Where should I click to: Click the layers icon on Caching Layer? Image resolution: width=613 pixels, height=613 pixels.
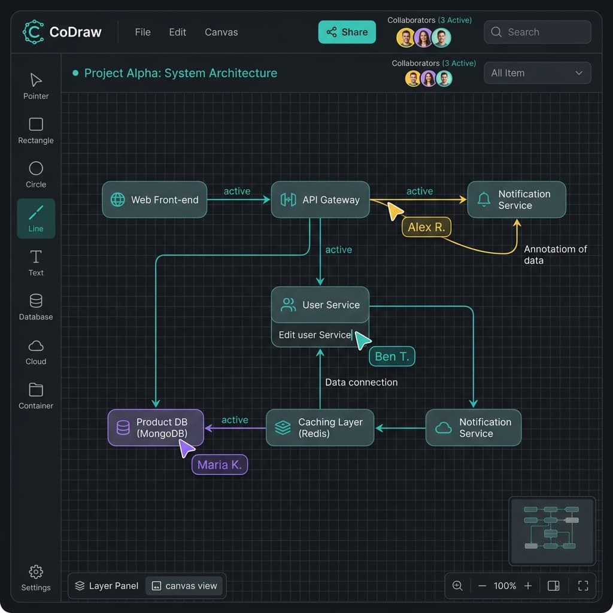[x=283, y=427]
